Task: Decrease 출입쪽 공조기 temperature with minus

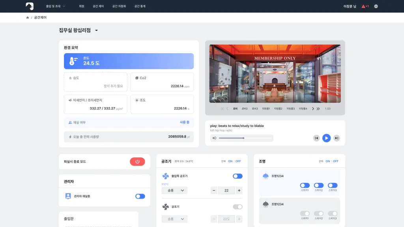Action: click(x=214, y=190)
